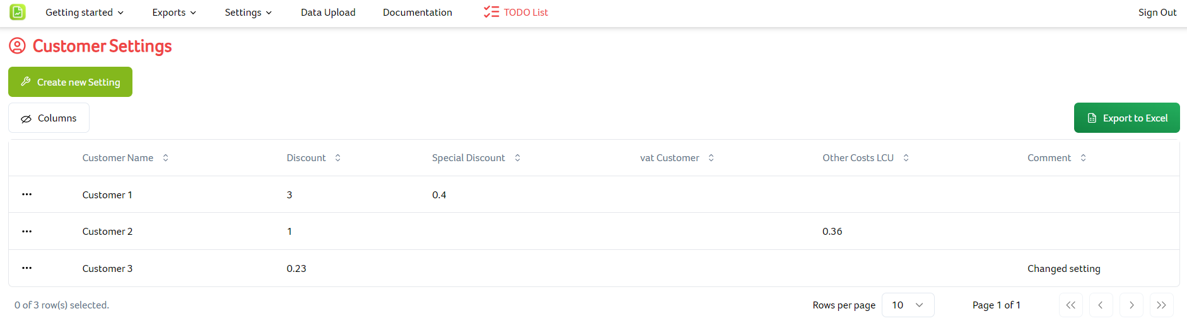Open row actions for Customer 1

[x=26, y=195]
